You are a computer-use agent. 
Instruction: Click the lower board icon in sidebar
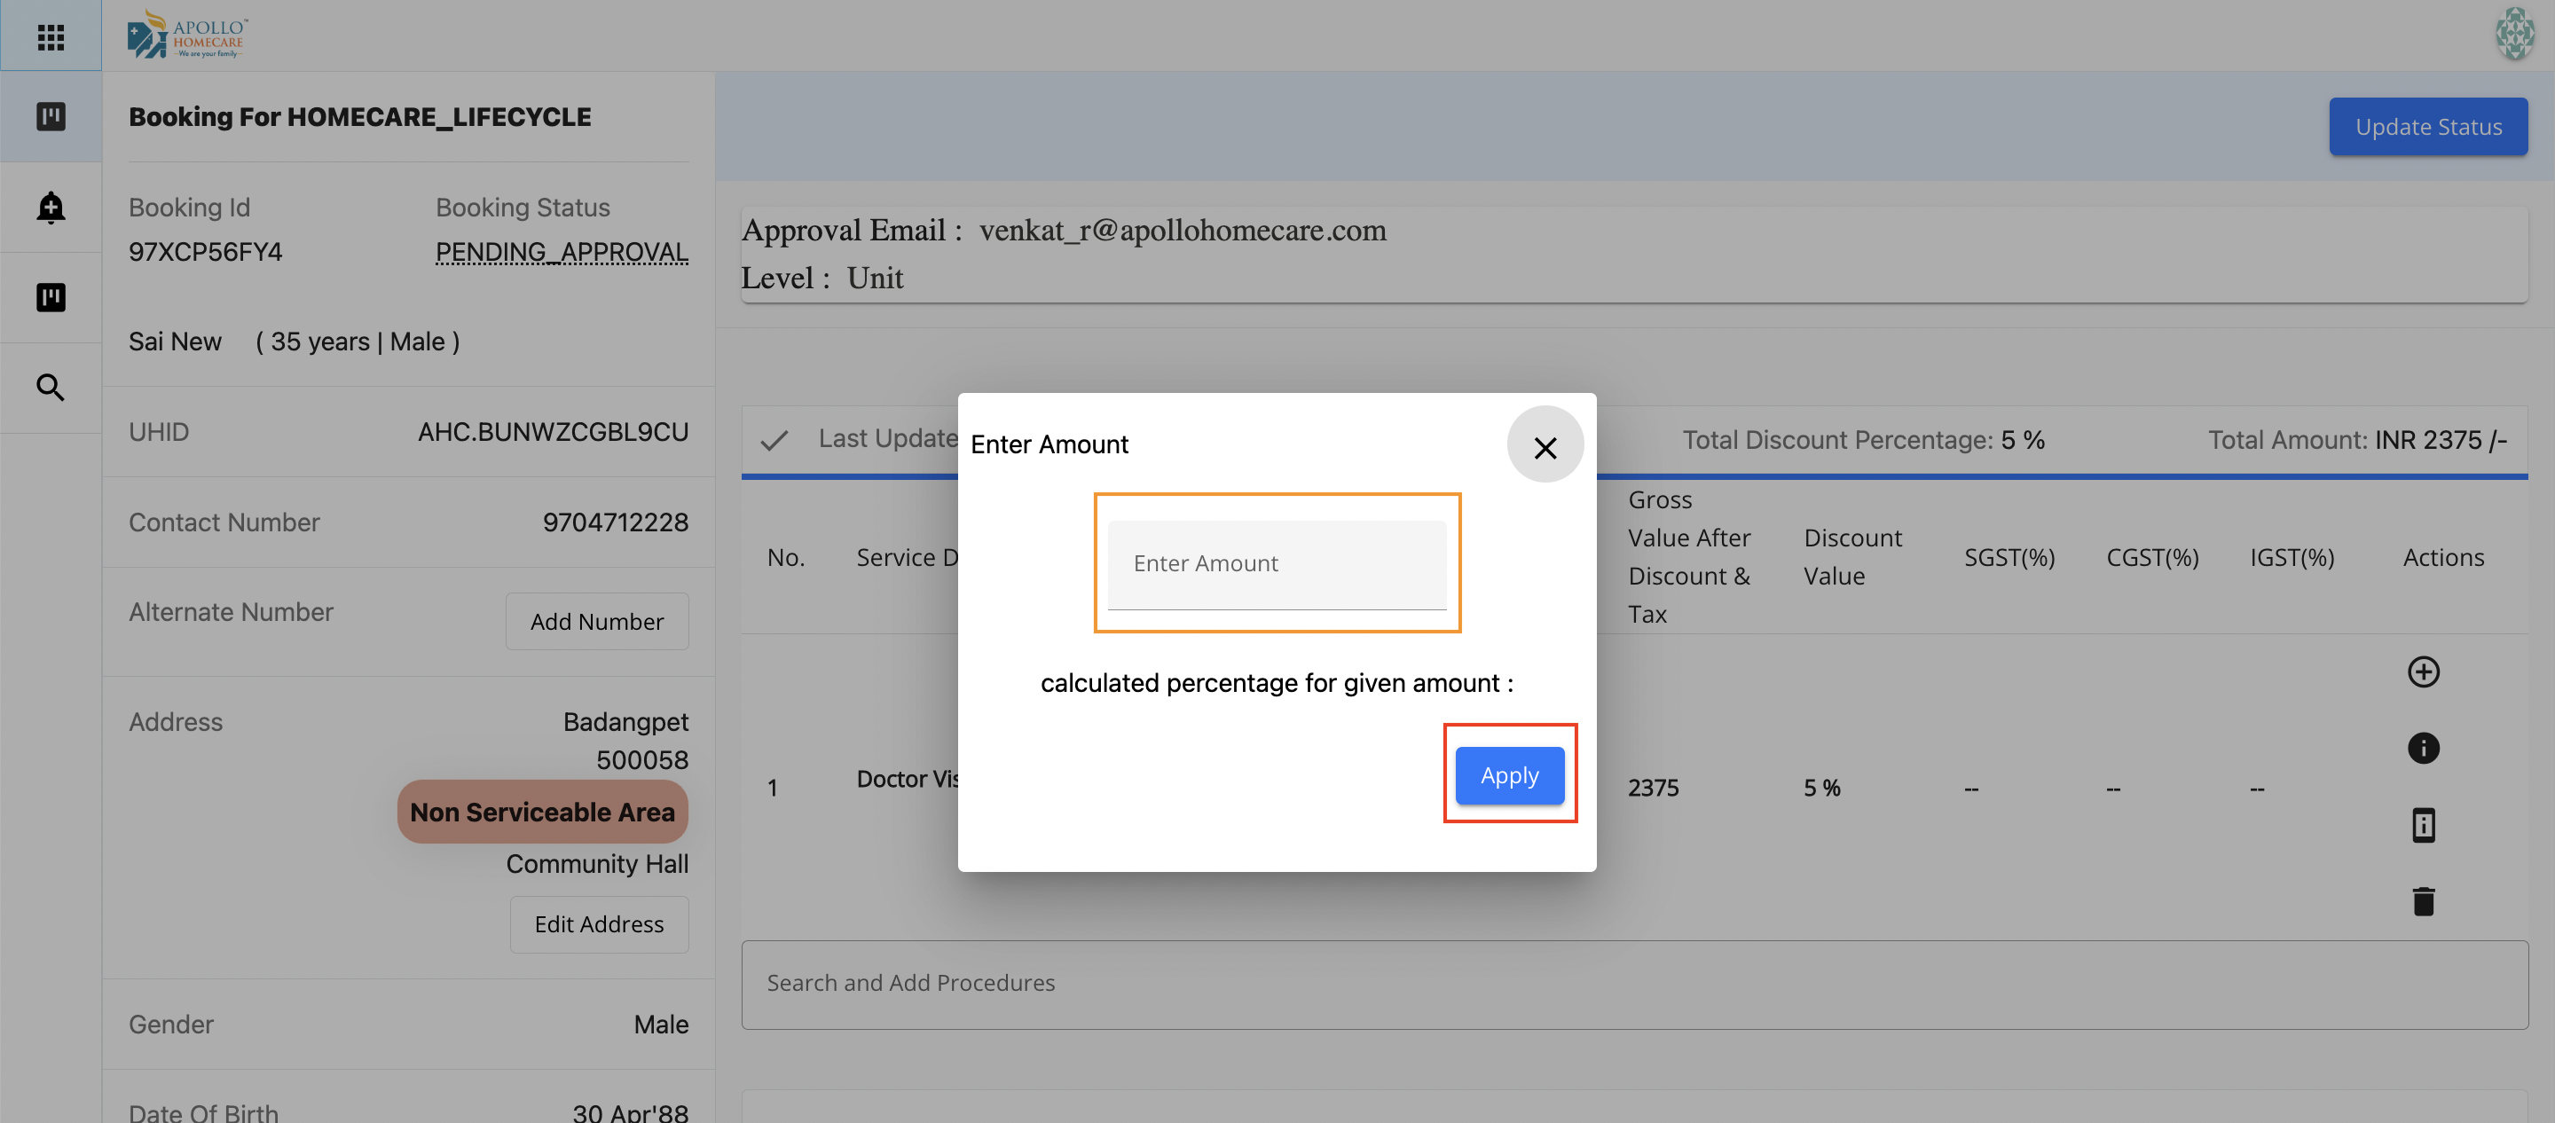pyautogui.click(x=51, y=298)
